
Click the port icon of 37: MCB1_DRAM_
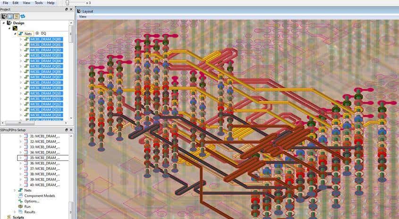coord(26,168)
